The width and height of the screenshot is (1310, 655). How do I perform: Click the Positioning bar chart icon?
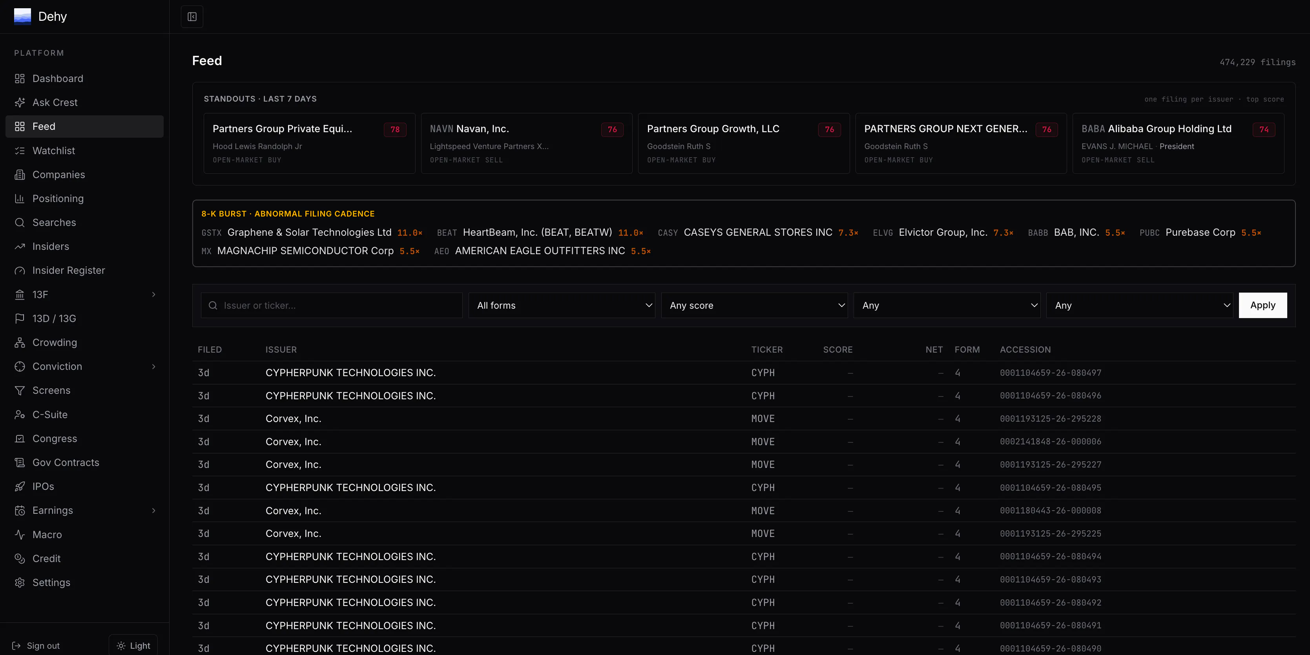20,199
